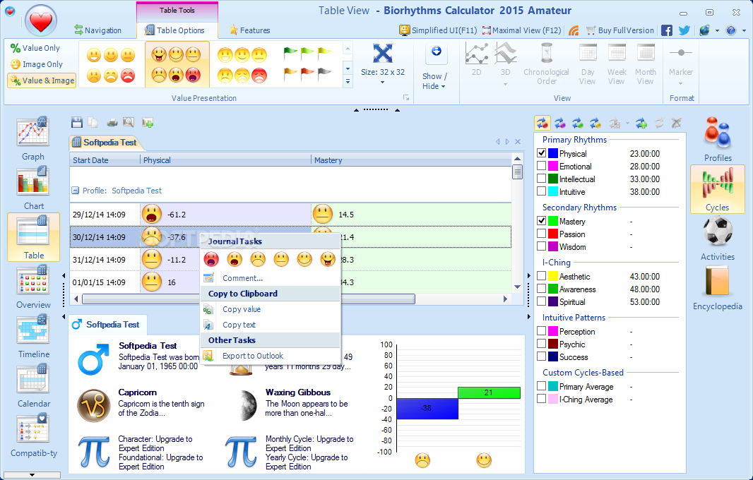753x480 pixels.
Task: Open the Calendar view in sidebar
Action: point(34,385)
